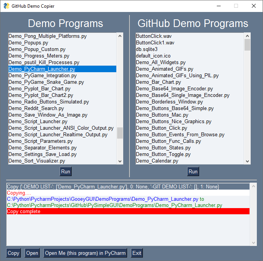This screenshot has height=261, width=263.
Task: Click the output log's down scroll arrow
Action: pyautogui.click(x=253, y=243)
